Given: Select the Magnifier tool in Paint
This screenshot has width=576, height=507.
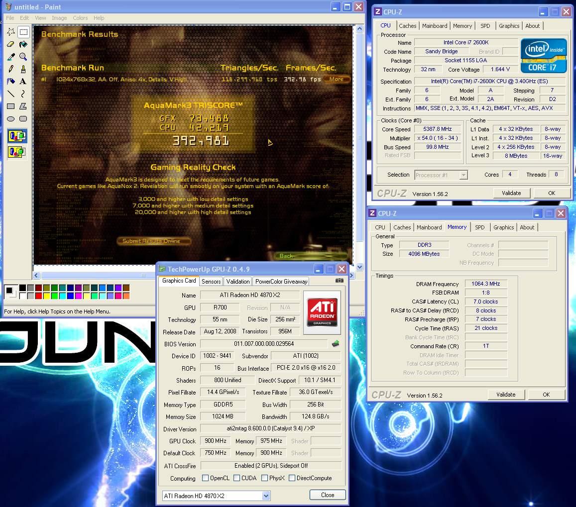Looking at the screenshot, I should [23, 57].
